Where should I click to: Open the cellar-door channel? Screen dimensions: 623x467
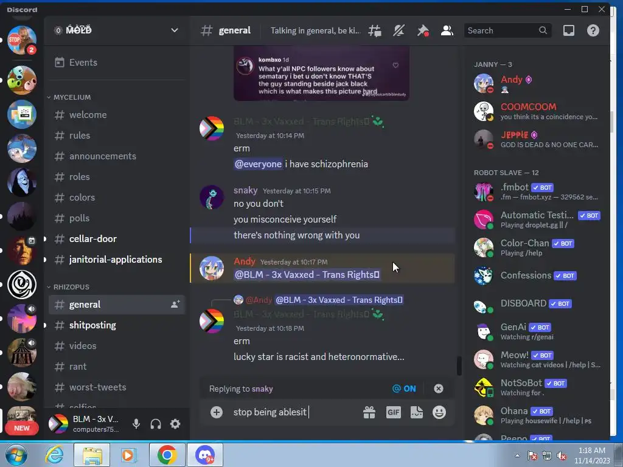pyautogui.click(x=116, y=238)
